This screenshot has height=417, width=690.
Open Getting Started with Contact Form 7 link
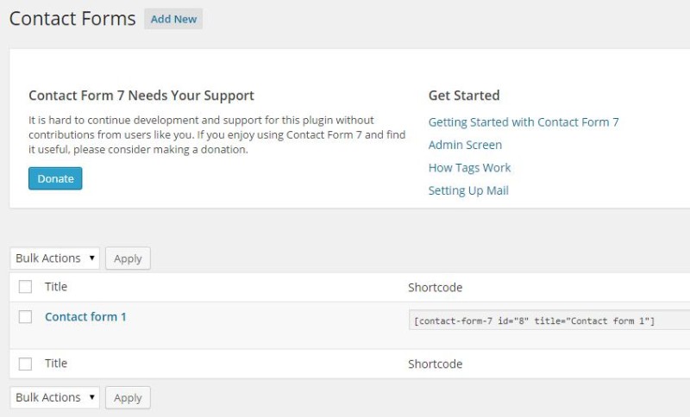524,122
